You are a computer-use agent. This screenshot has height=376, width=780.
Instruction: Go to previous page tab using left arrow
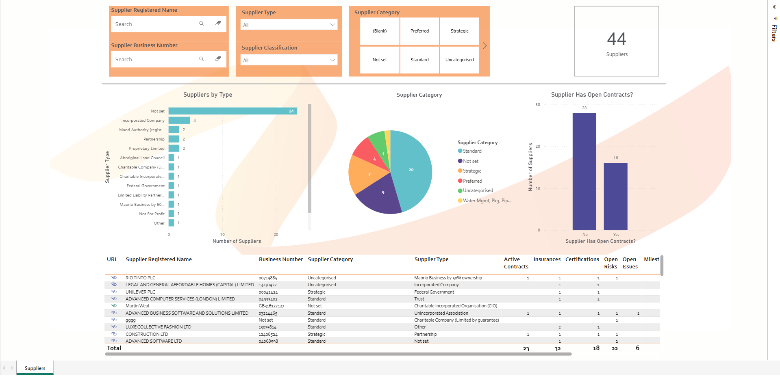pyautogui.click(x=4, y=368)
